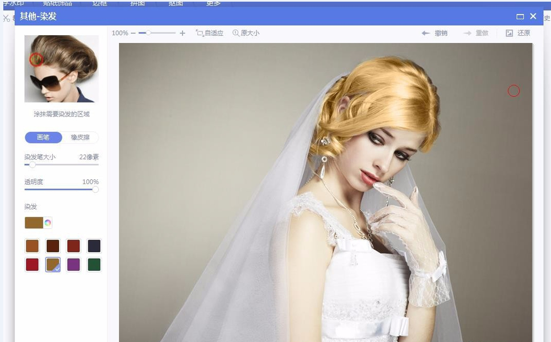Click the 透明度 opacity slider handle
This screenshot has width=551, height=342.
coord(95,189)
